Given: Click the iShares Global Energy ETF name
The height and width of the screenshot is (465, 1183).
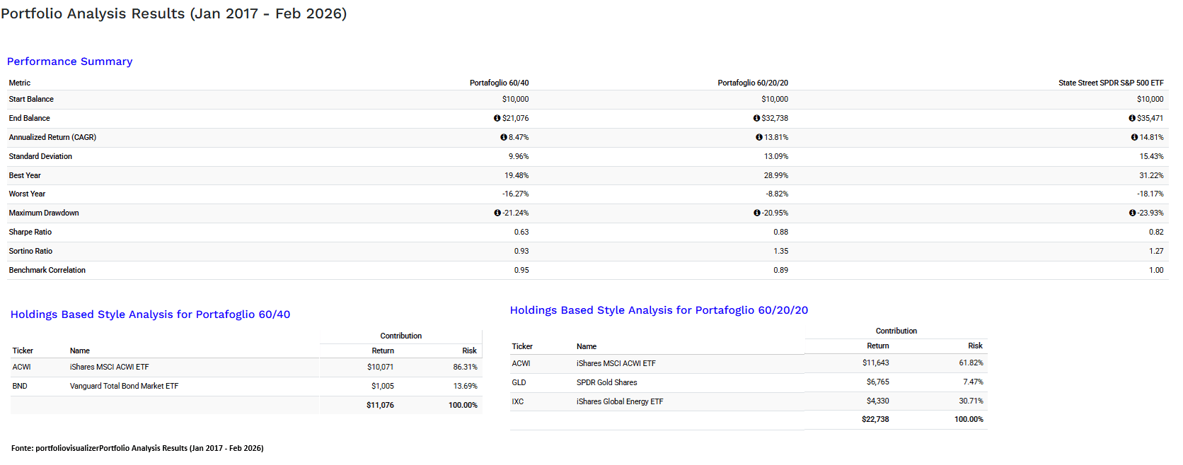Looking at the screenshot, I should 619,402.
